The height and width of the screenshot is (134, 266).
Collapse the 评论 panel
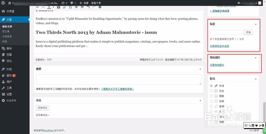click(200, 101)
